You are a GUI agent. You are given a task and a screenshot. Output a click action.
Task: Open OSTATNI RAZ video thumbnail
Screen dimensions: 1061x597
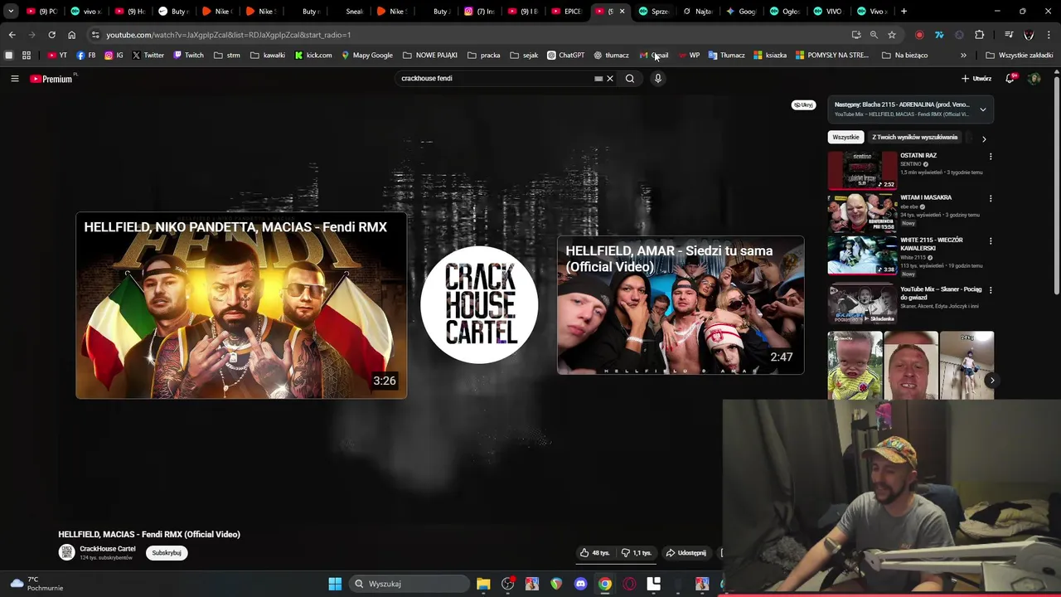(x=862, y=171)
